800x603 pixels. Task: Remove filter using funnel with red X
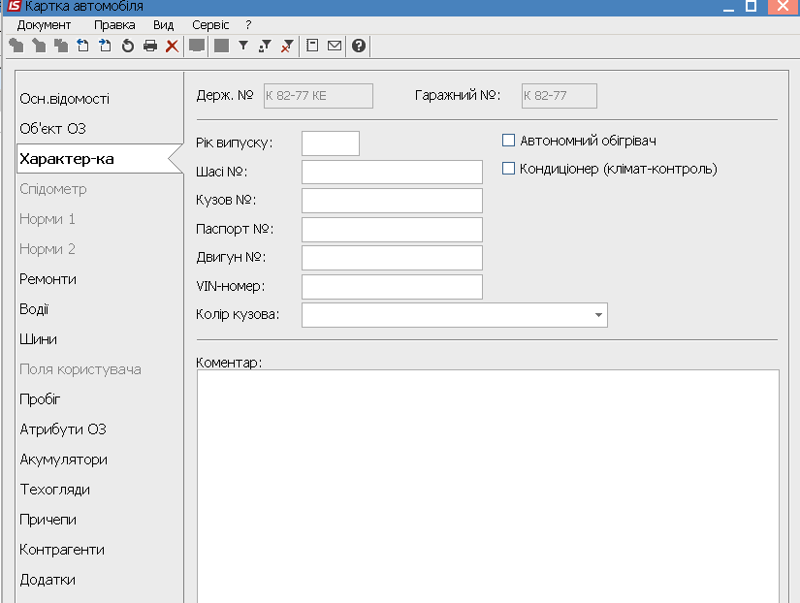tap(287, 46)
